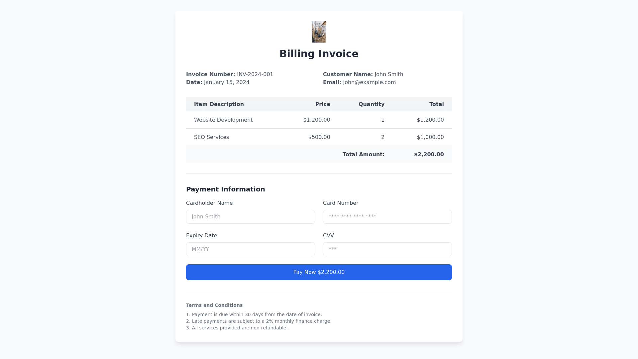Click the Payment Information heading
The height and width of the screenshot is (359, 638).
coord(225,189)
